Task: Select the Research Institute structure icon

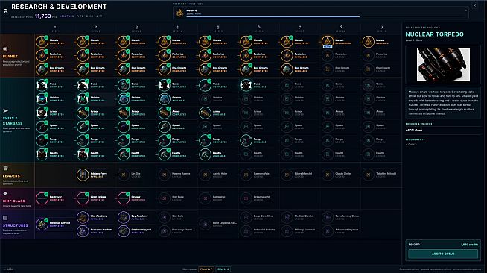Action: click(x=83, y=231)
